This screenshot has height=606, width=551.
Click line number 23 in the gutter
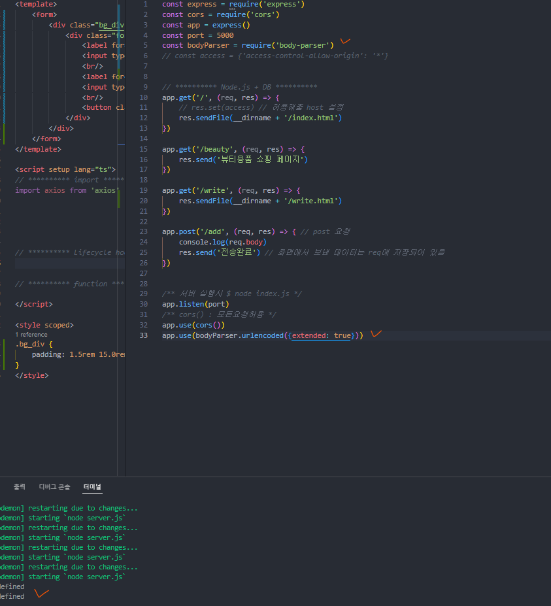click(x=144, y=232)
